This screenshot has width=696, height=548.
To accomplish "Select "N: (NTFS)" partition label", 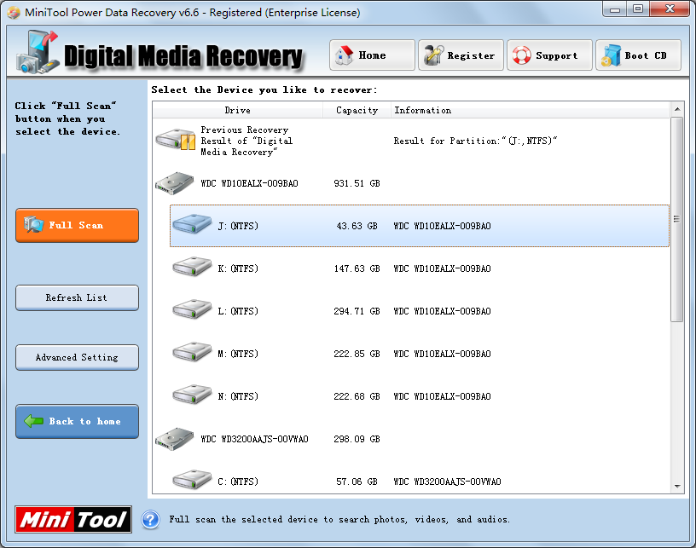I will [238, 396].
